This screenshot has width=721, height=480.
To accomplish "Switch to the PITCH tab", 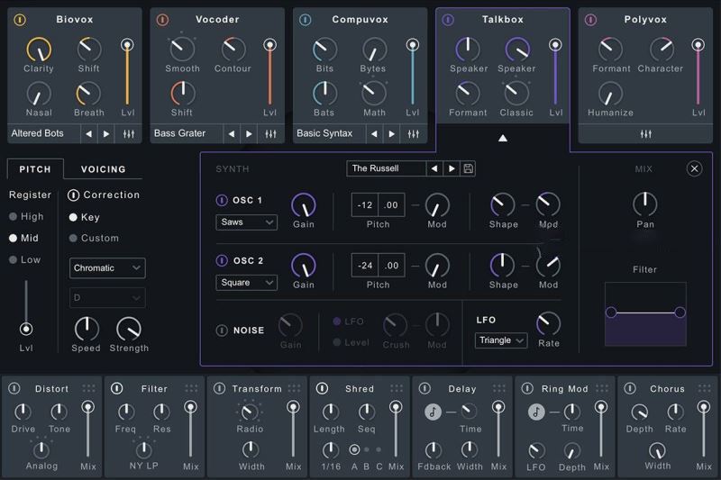I will tap(35, 169).
